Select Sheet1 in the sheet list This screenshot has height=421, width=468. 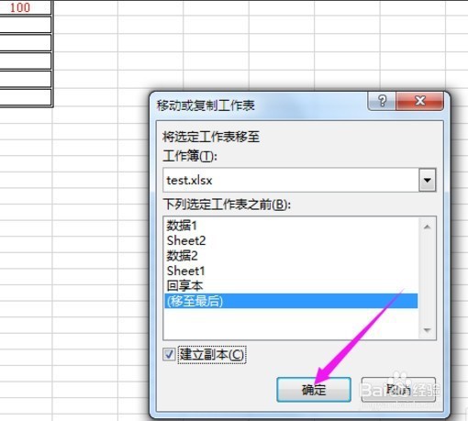[x=291, y=271]
